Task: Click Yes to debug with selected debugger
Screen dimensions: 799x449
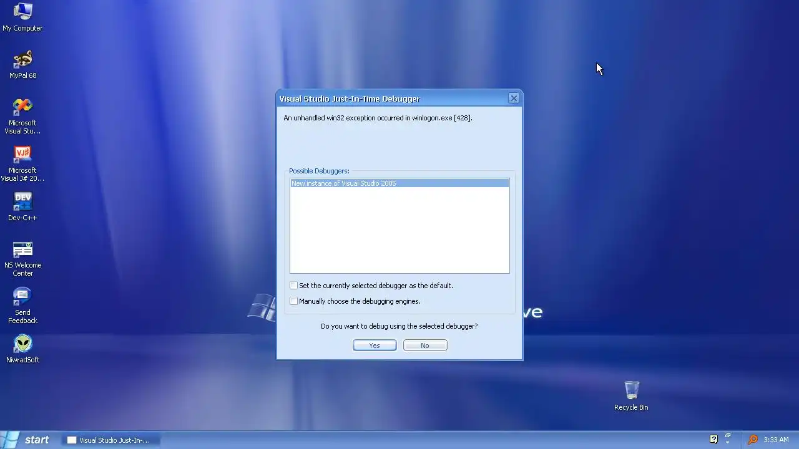Action: coord(375,345)
